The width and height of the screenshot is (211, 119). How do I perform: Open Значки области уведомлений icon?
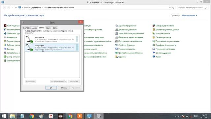tap(116, 33)
